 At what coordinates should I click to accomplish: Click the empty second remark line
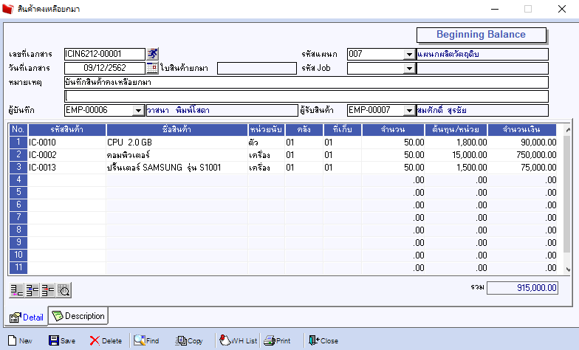pos(306,96)
